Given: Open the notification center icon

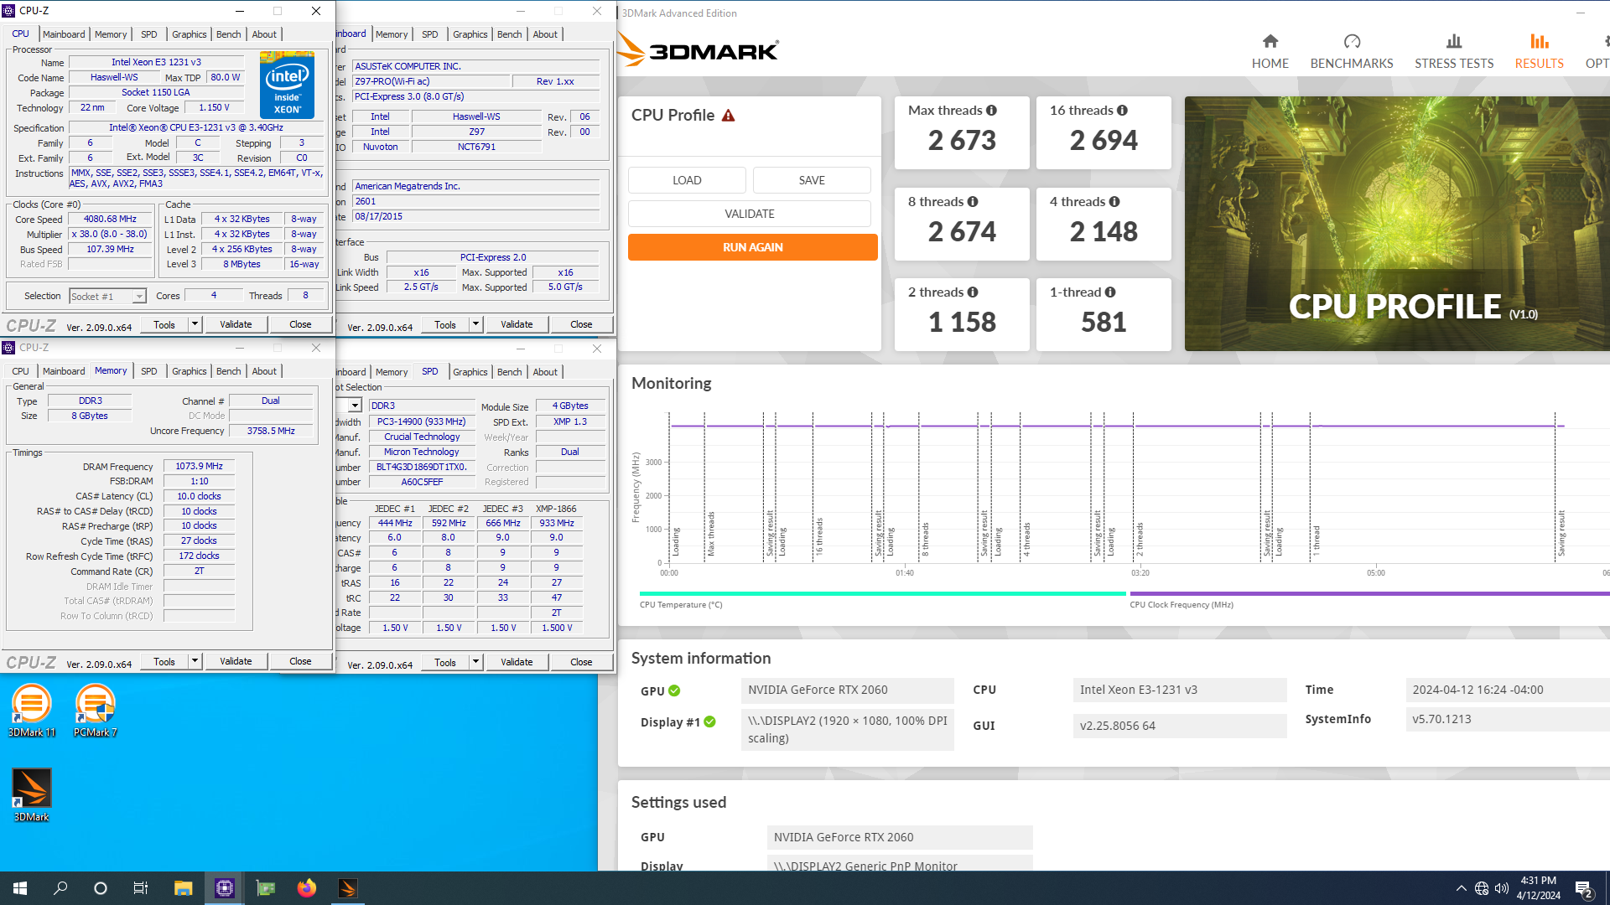Looking at the screenshot, I should pyautogui.click(x=1584, y=888).
